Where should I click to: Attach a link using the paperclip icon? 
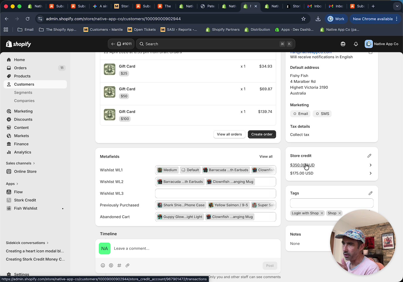click(x=127, y=265)
